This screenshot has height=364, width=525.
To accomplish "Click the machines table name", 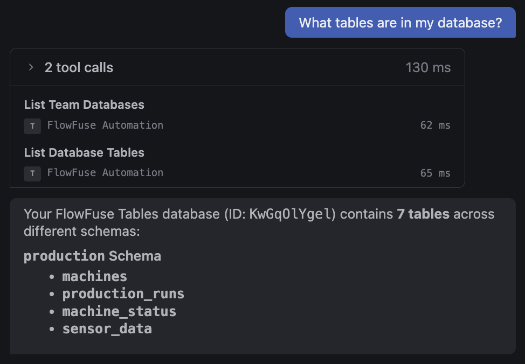I will 95,277.
